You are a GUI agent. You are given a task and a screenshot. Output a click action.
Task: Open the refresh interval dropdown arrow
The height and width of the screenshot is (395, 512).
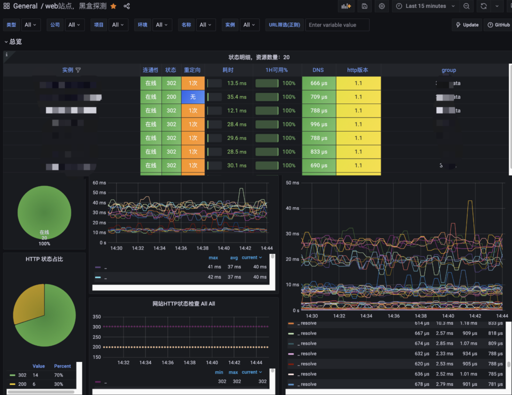click(497, 6)
